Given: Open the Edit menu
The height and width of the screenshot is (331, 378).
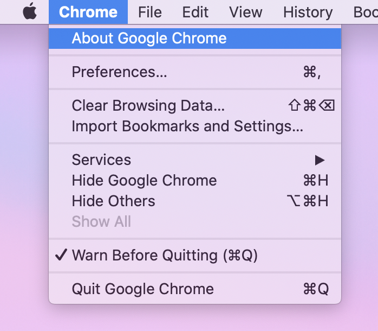Looking at the screenshot, I should [x=195, y=12].
